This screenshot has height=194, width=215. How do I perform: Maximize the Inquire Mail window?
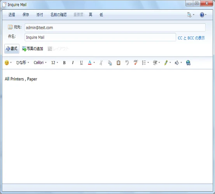197,3
